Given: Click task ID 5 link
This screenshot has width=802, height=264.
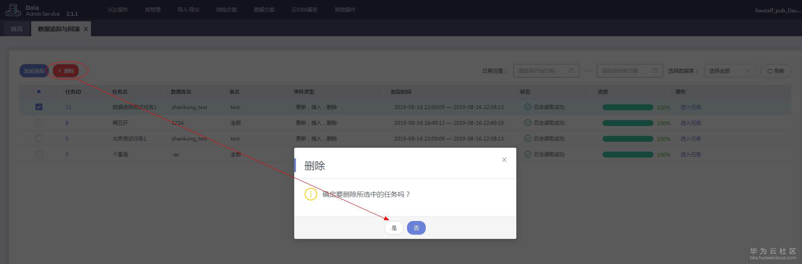Looking at the screenshot, I should pos(67,139).
